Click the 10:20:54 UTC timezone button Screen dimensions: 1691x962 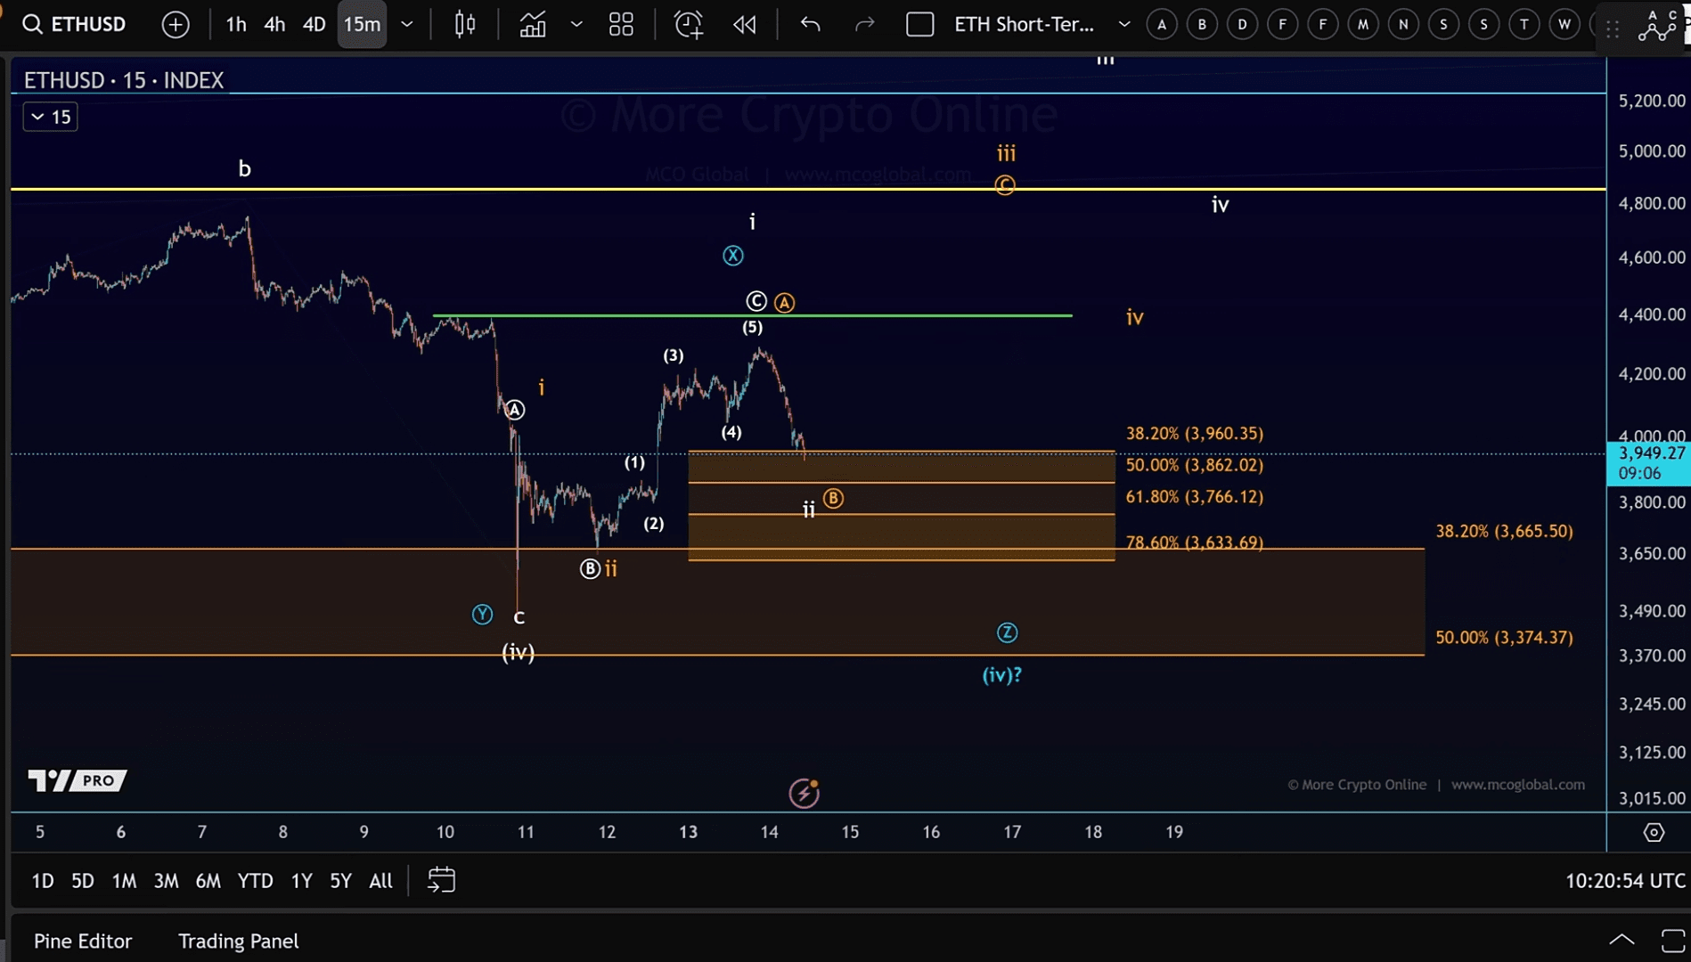1624,880
